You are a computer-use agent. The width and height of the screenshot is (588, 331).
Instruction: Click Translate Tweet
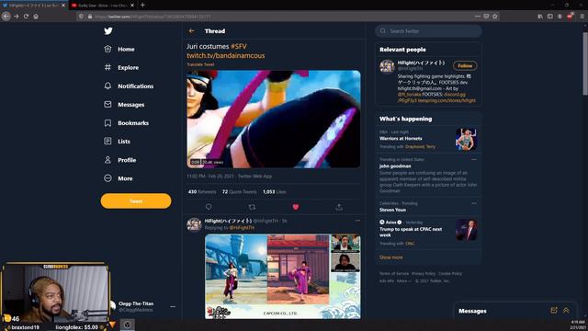[x=200, y=64]
